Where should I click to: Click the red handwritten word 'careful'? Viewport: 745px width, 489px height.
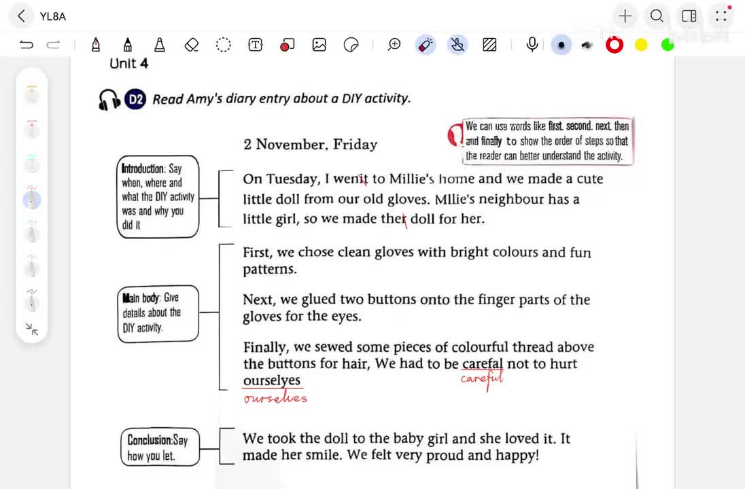[482, 380]
